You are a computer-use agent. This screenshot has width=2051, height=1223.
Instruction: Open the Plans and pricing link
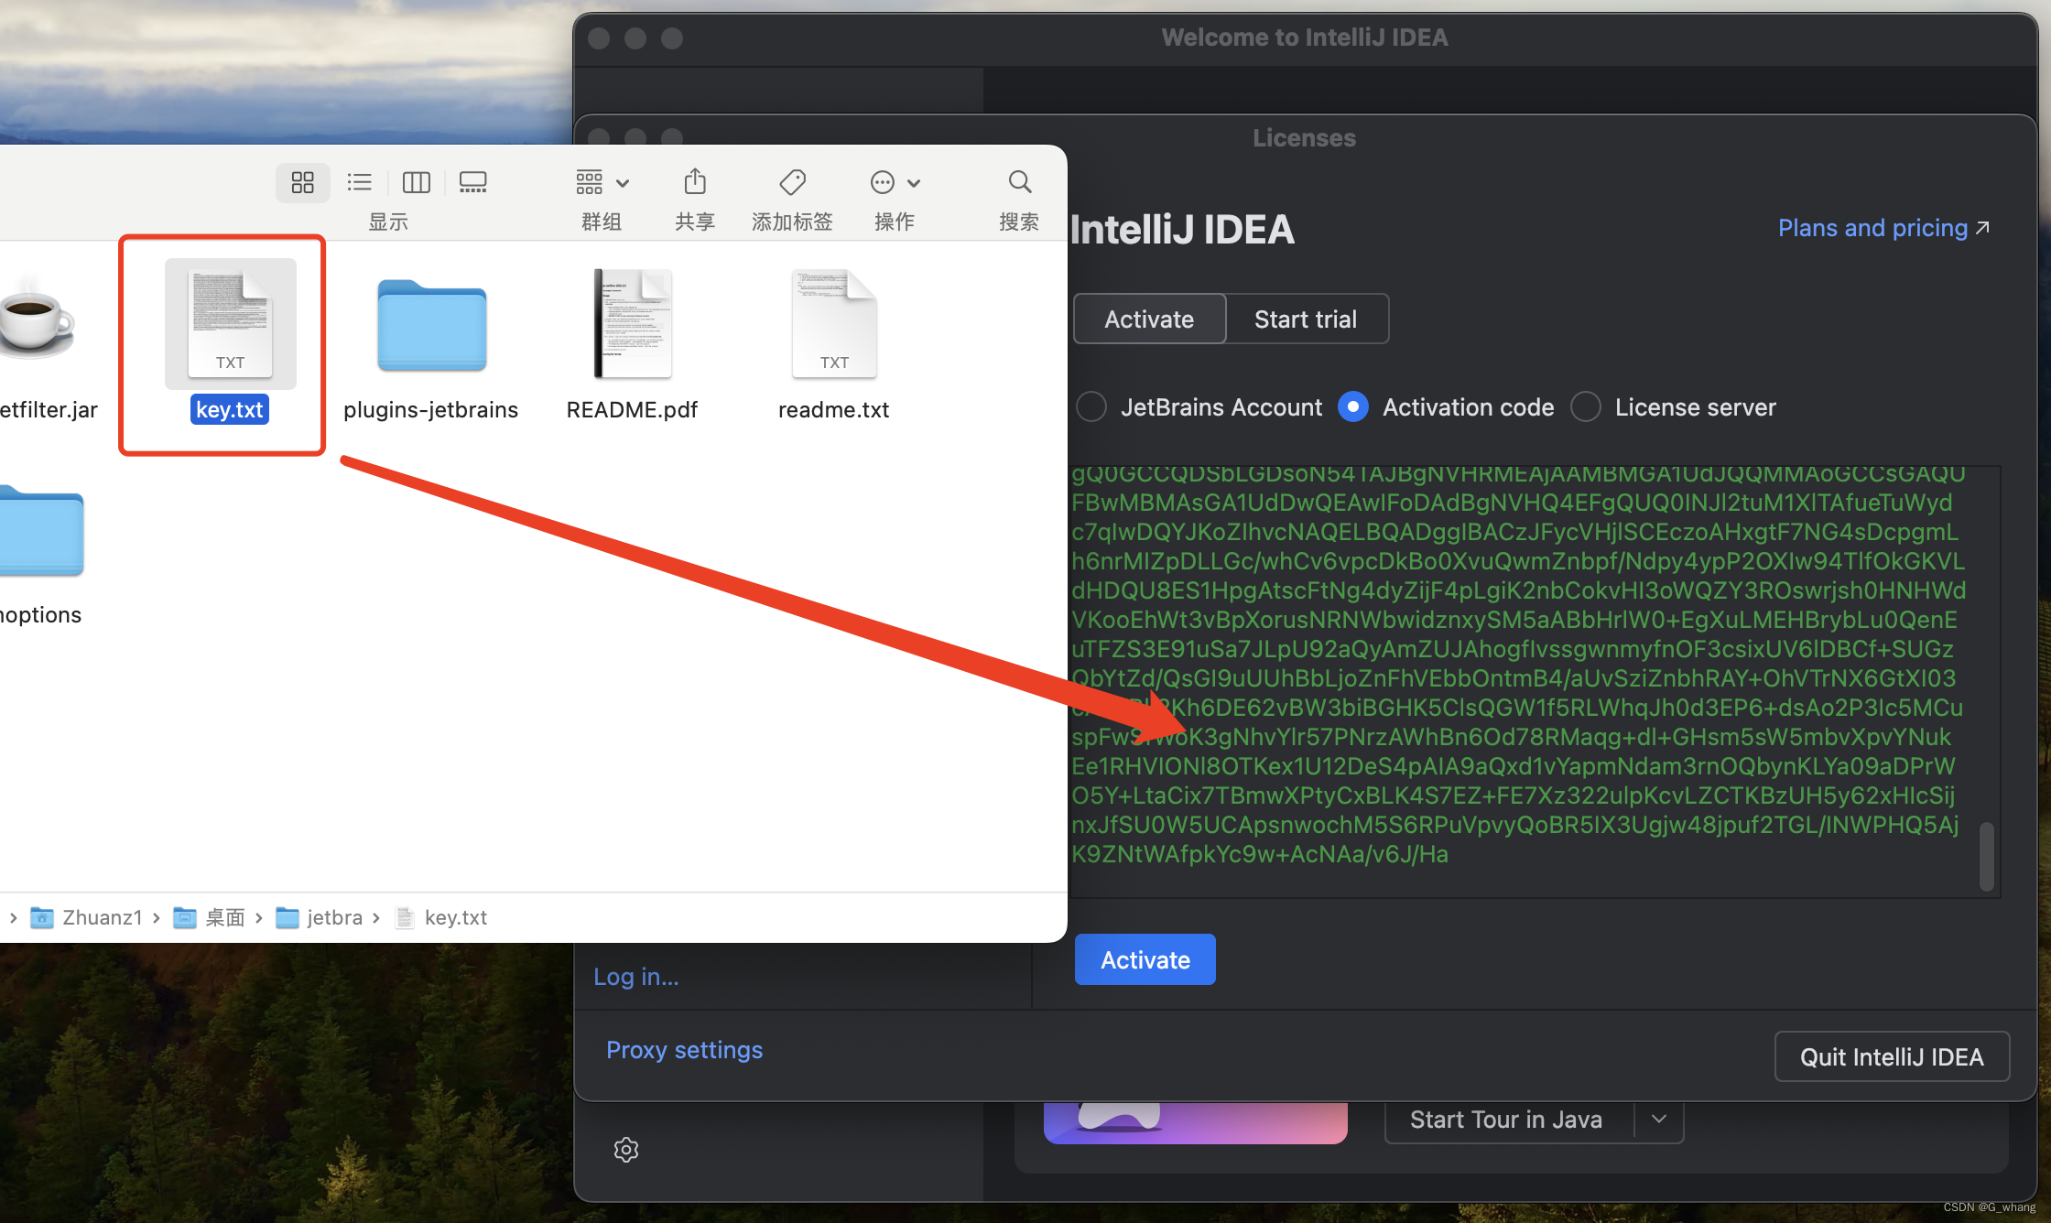coord(1883,227)
